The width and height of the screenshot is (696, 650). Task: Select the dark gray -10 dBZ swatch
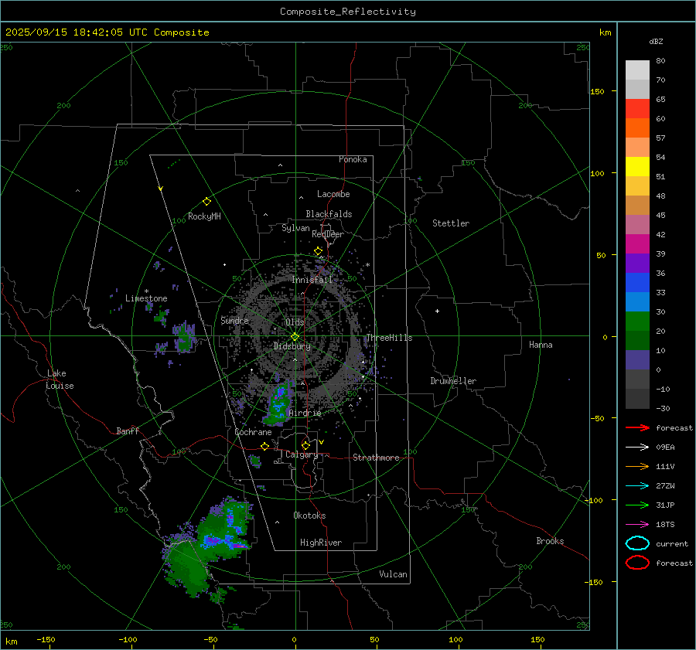click(x=637, y=399)
